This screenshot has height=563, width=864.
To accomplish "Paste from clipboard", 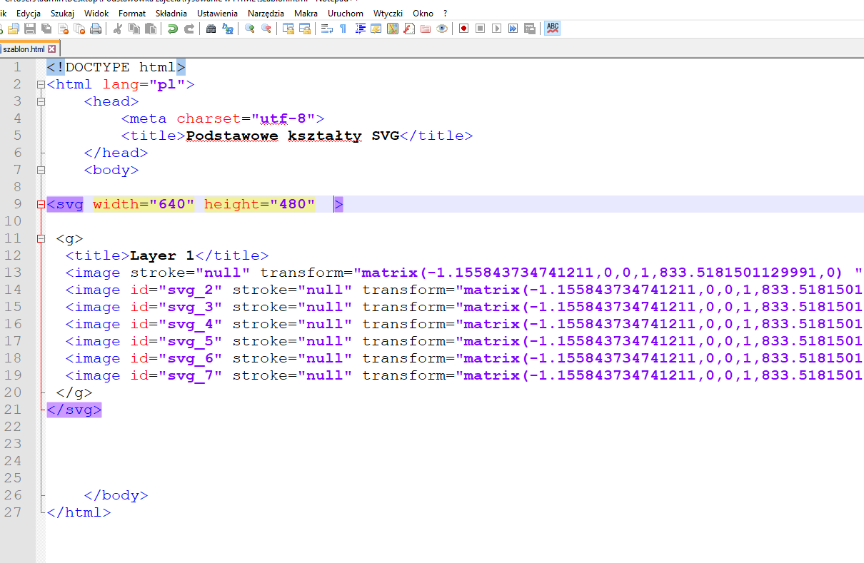I will (151, 29).
